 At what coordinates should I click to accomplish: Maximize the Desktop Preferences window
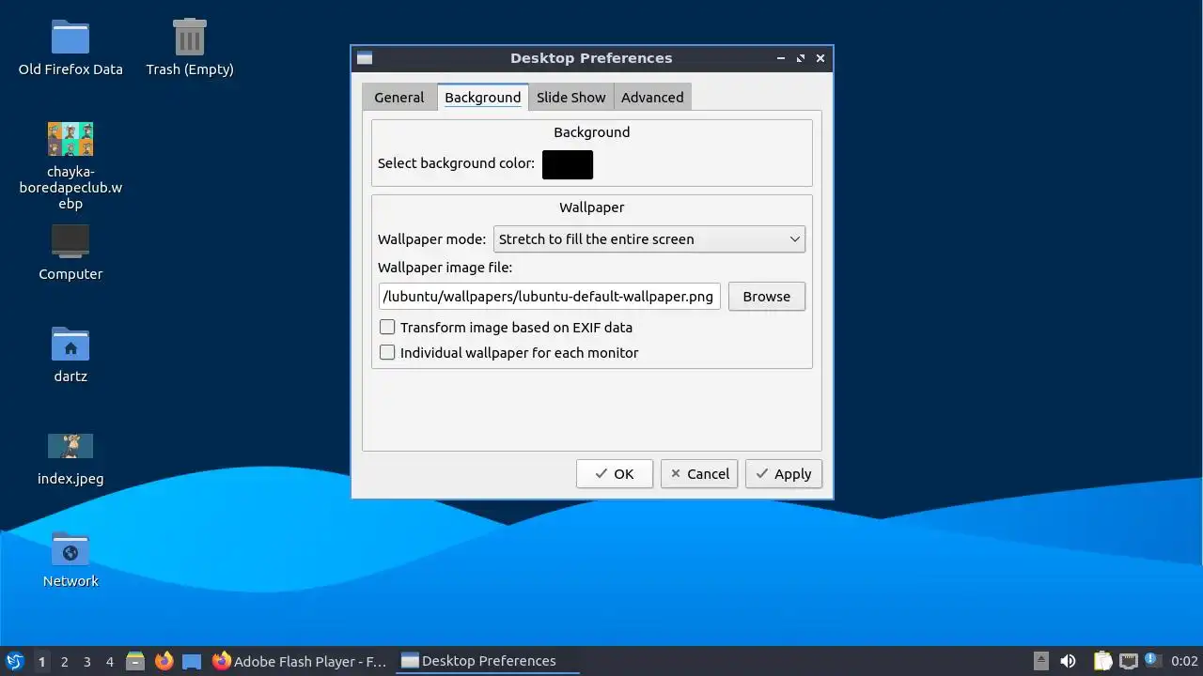tap(801, 58)
